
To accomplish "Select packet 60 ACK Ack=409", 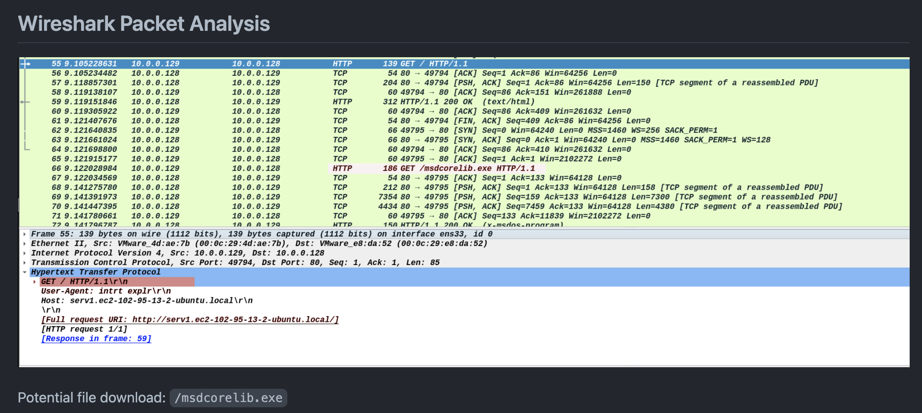I will [x=465, y=111].
